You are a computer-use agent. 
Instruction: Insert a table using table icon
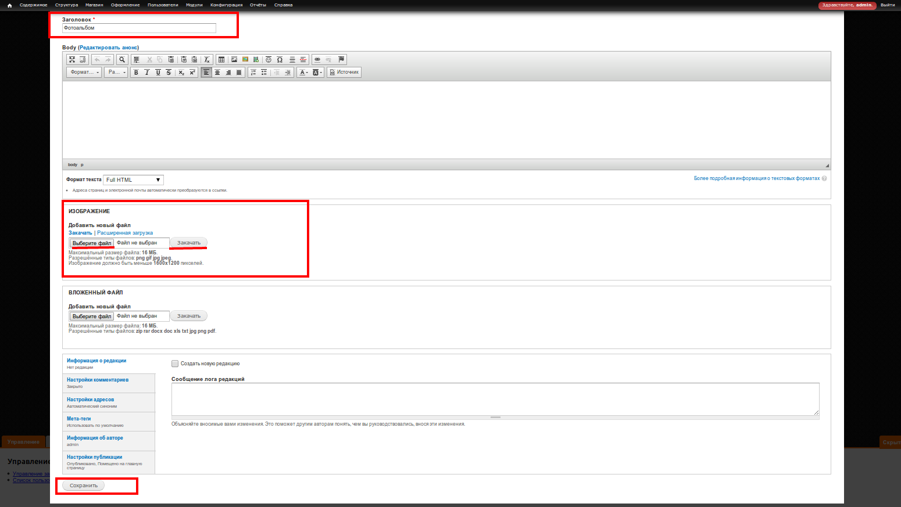tap(221, 60)
